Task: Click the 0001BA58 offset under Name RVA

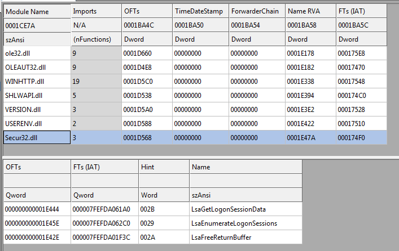Action: point(311,25)
